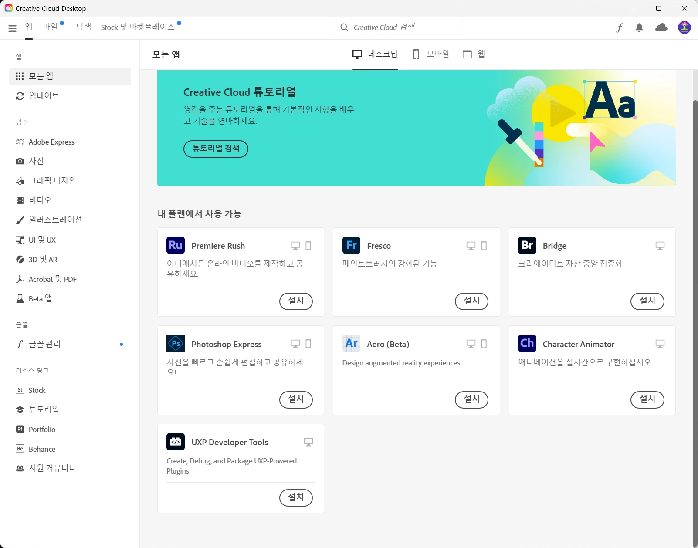Click the vertical scrollbar on right
This screenshot has width=698, height=548.
pos(695,323)
